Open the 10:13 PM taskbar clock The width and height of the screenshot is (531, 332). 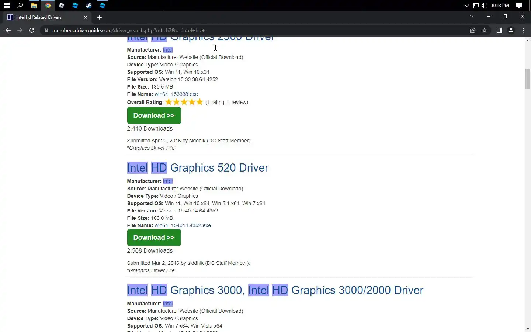[500, 6]
